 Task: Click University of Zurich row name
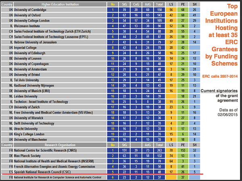27,107
